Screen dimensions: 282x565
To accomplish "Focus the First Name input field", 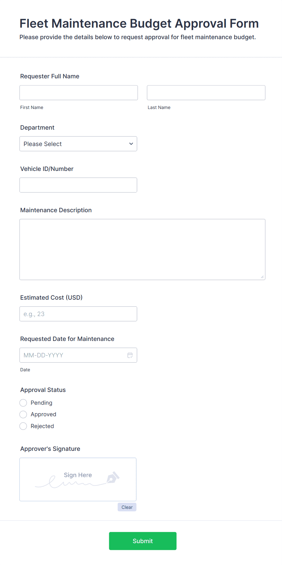I will 79,93.
